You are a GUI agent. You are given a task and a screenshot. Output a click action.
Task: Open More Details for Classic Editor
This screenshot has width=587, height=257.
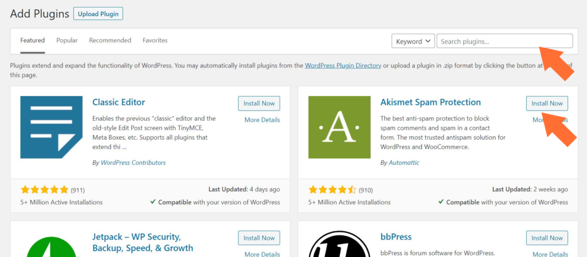coord(262,120)
